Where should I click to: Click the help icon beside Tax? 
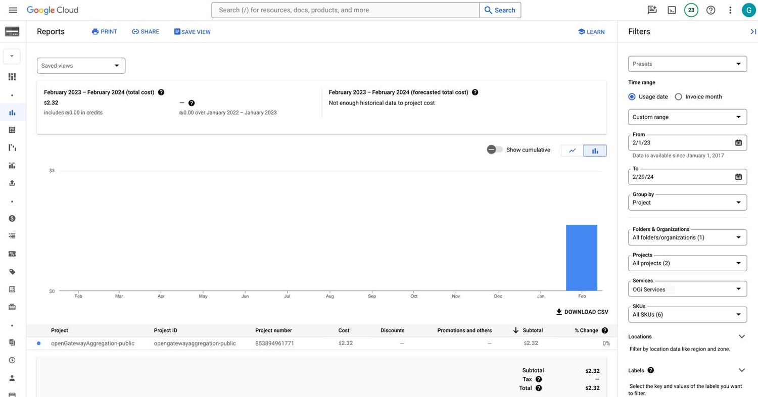tap(539, 379)
